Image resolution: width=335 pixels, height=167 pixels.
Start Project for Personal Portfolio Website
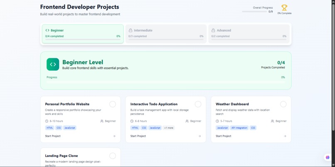click(x=53, y=136)
